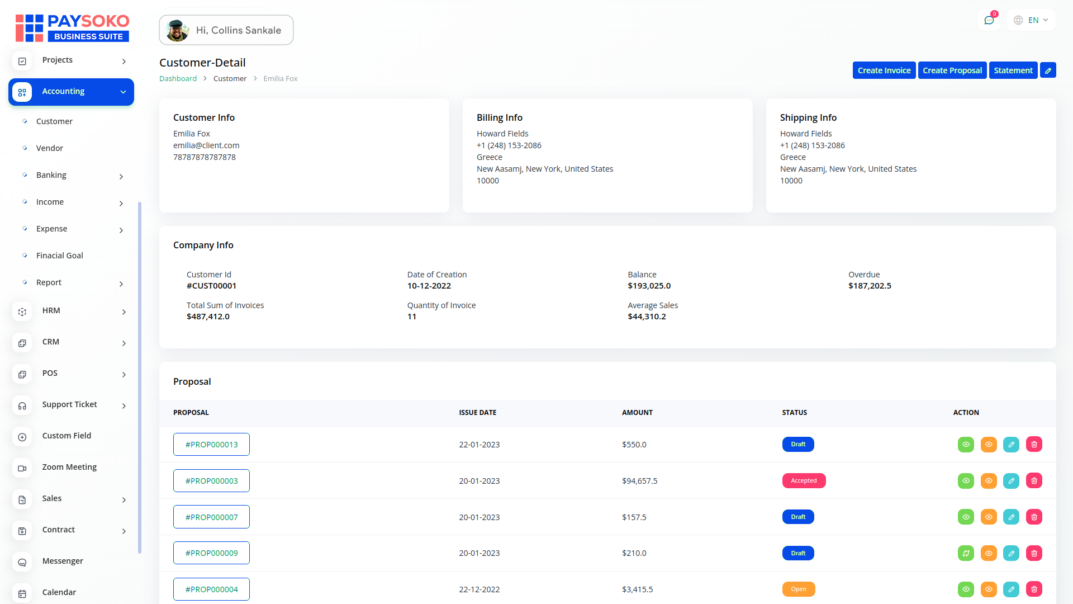The width and height of the screenshot is (1073, 604).
Task: Open the EN language dropdown
Action: (1032, 20)
